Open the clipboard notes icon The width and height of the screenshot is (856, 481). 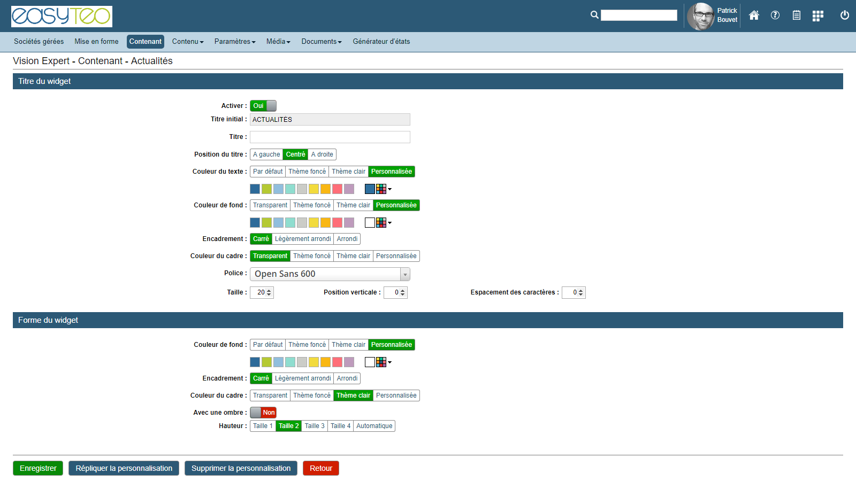click(x=796, y=15)
